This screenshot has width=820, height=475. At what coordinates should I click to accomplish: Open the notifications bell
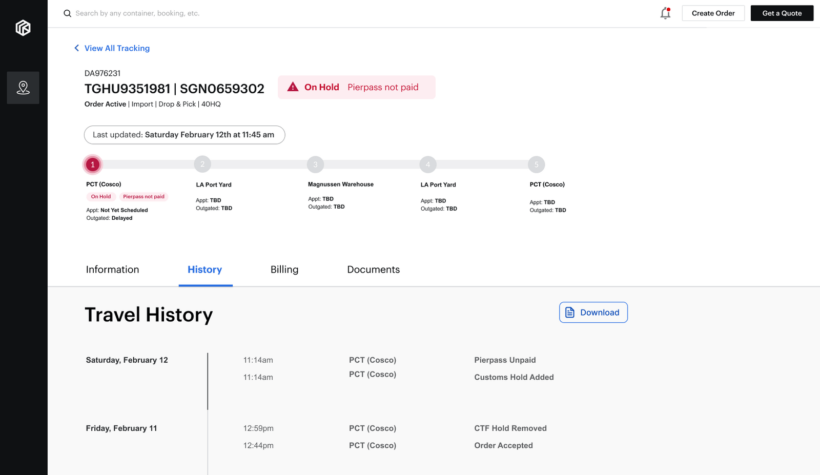coord(665,13)
